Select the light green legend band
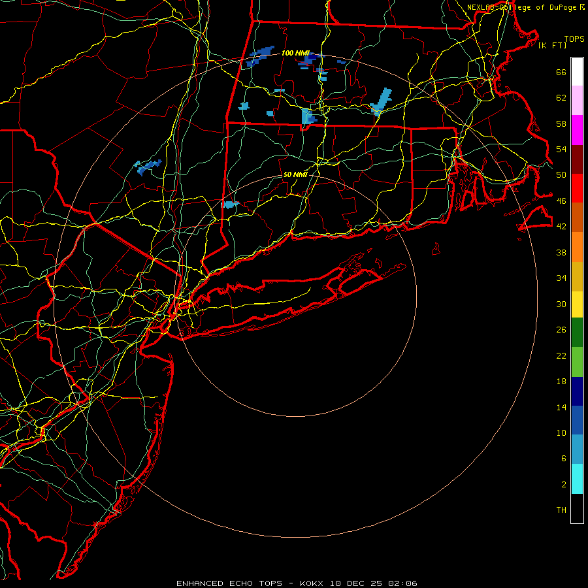Screen dimensions: 588x588 pyautogui.click(x=577, y=362)
